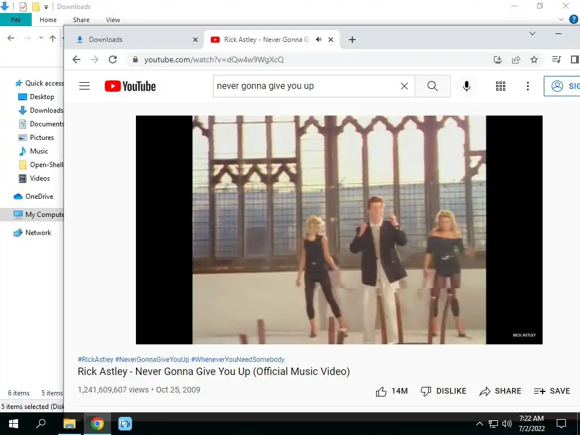Show hidden system tray icons
Image resolution: width=580 pixels, height=435 pixels.
tap(479, 424)
